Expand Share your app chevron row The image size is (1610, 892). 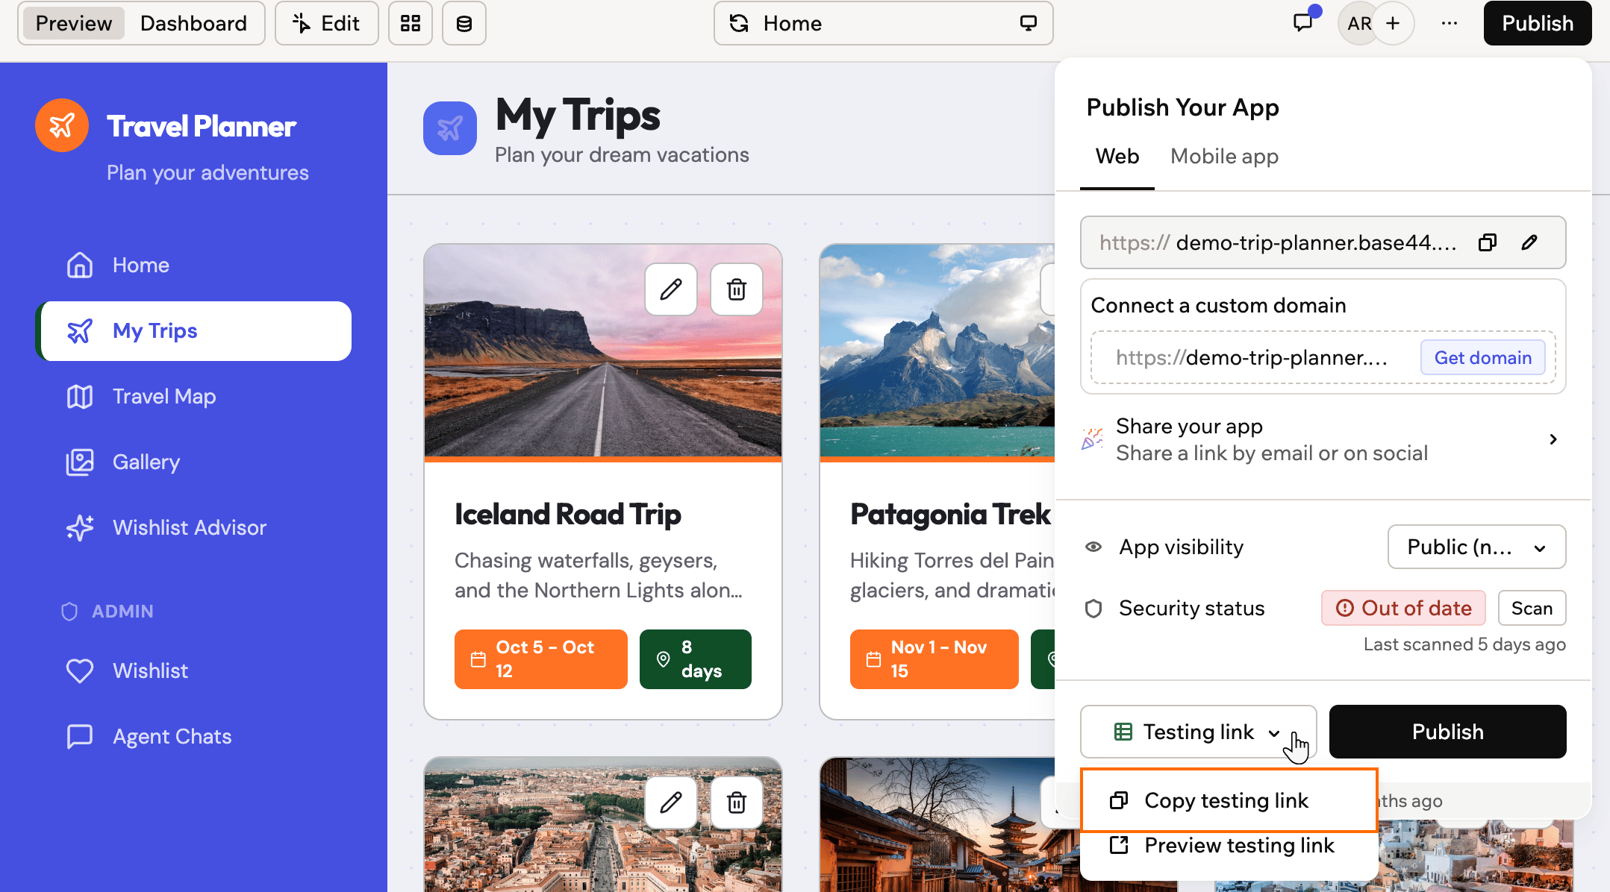point(1323,439)
